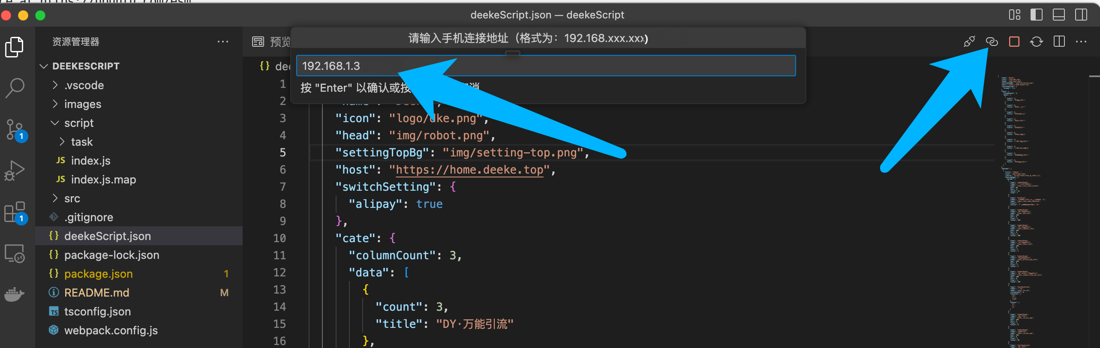Click the red stop script icon
This screenshot has width=1100, height=348.
[1014, 42]
